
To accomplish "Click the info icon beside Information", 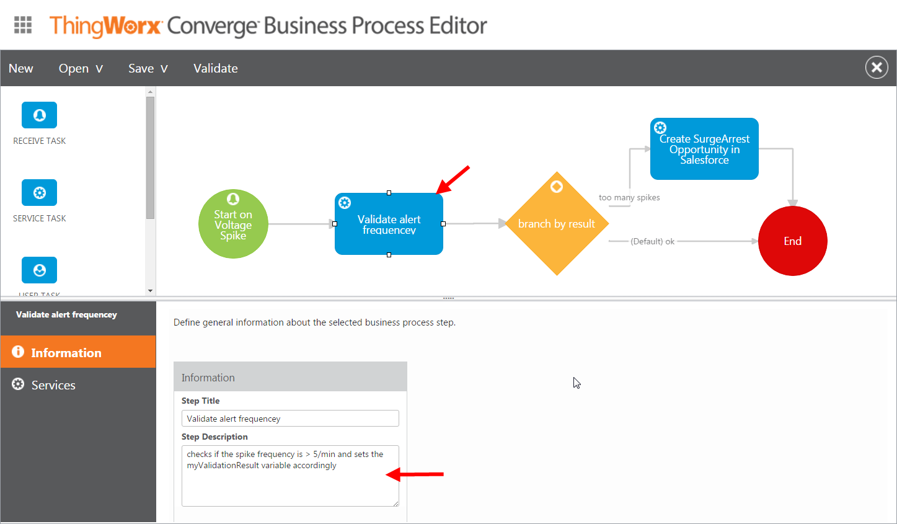I will pyautogui.click(x=18, y=352).
